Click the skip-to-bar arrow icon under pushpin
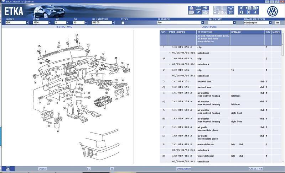This screenshot has height=173, width=285. click(x=241, y=12)
